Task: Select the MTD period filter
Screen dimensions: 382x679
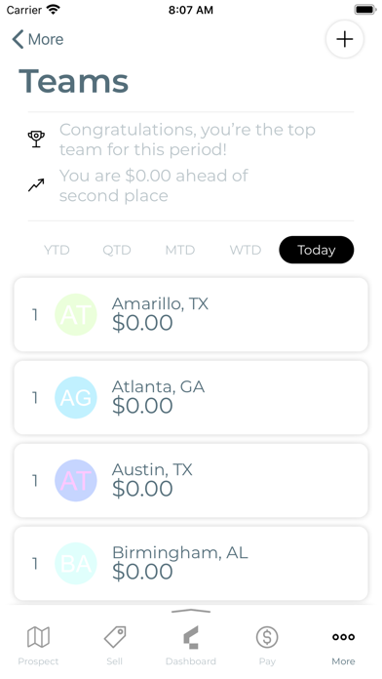Action: pyautogui.click(x=180, y=250)
